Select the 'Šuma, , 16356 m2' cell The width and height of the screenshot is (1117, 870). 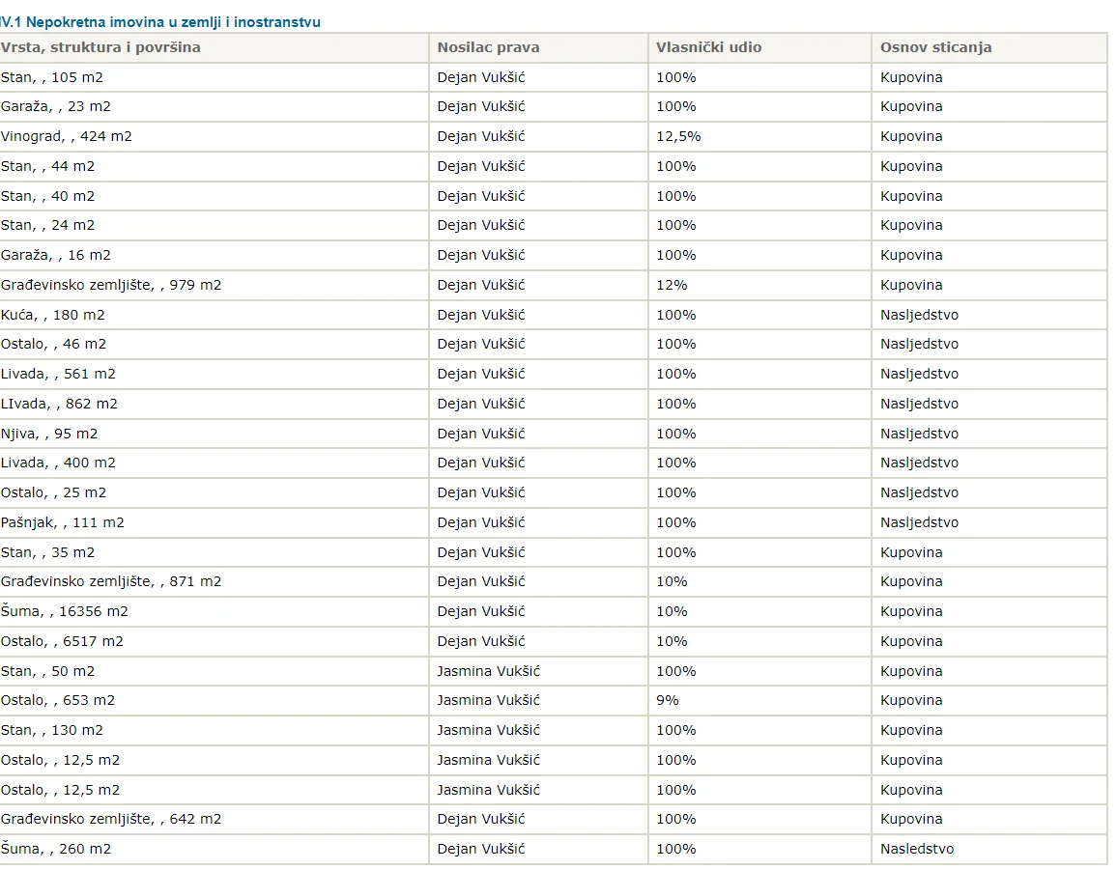pos(214,611)
